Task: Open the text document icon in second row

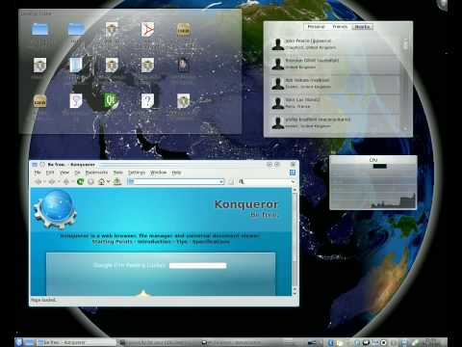Action: point(76,65)
